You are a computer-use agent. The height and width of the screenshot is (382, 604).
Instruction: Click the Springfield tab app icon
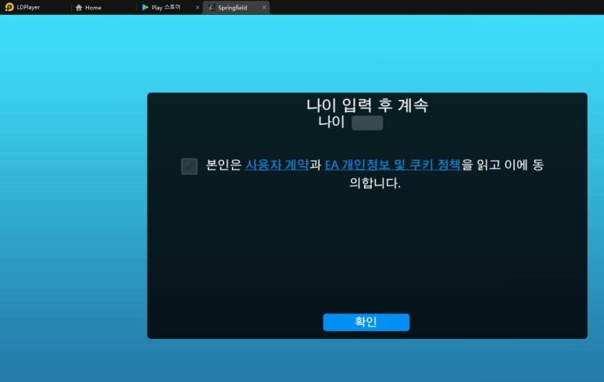tap(212, 7)
